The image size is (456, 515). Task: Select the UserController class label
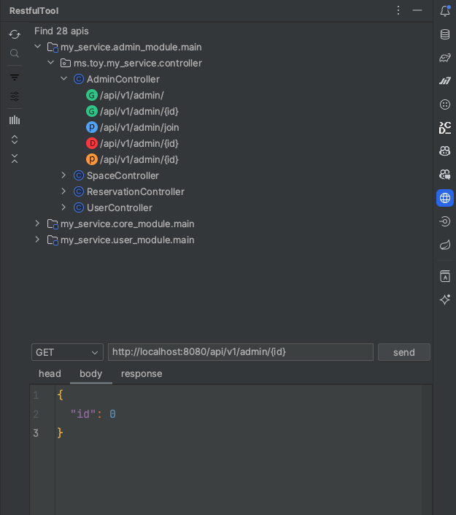click(x=120, y=208)
